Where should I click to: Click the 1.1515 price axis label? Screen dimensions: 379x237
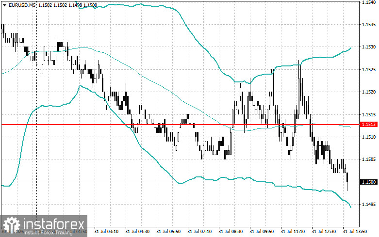(x=369, y=114)
